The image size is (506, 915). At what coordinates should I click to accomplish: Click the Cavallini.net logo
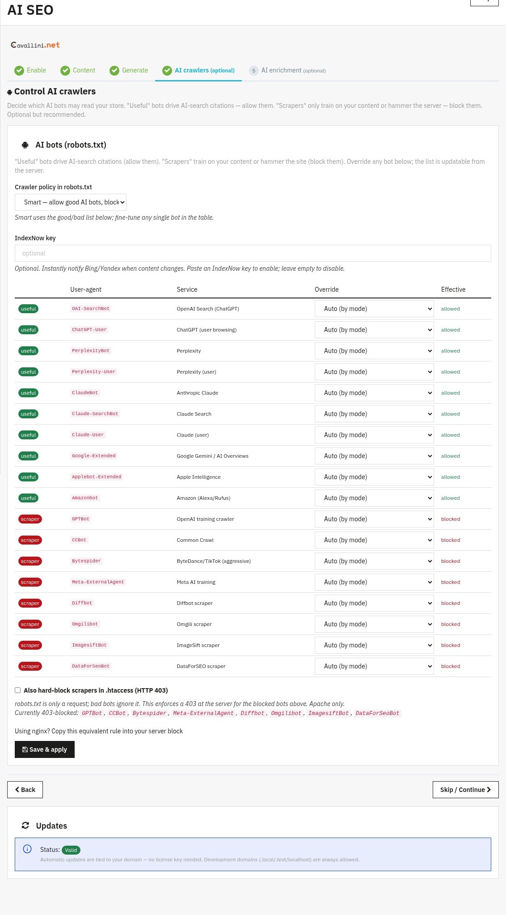35,45
